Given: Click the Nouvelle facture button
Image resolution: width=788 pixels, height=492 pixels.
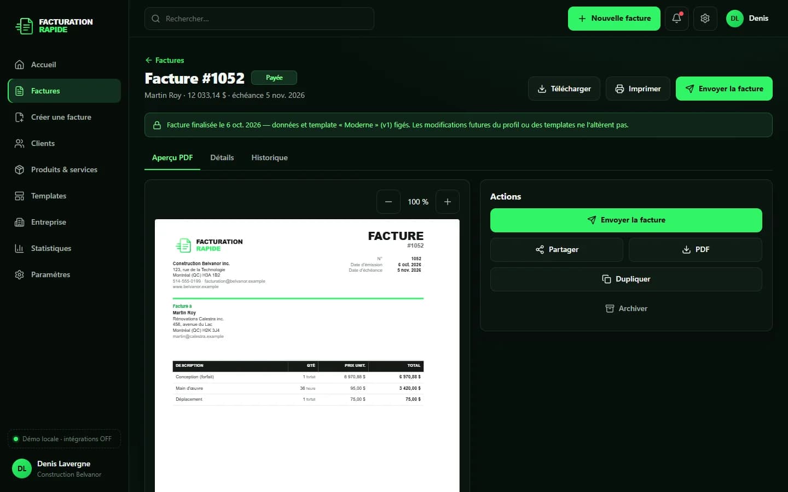Looking at the screenshot, I should 614,19.
